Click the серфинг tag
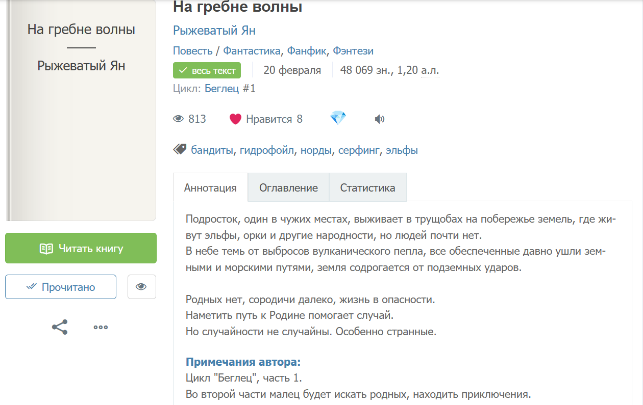 tap(359, 150)
